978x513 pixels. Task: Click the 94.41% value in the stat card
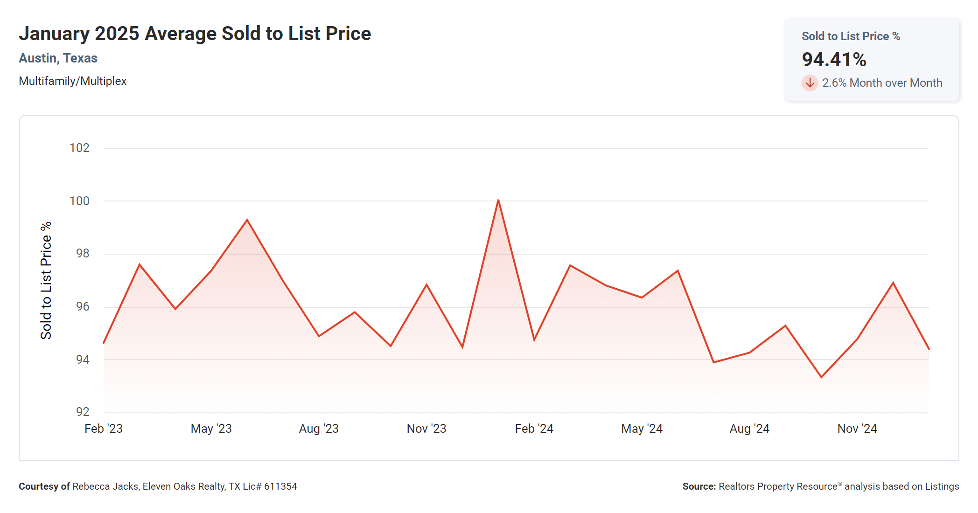(x=834, y=59)
